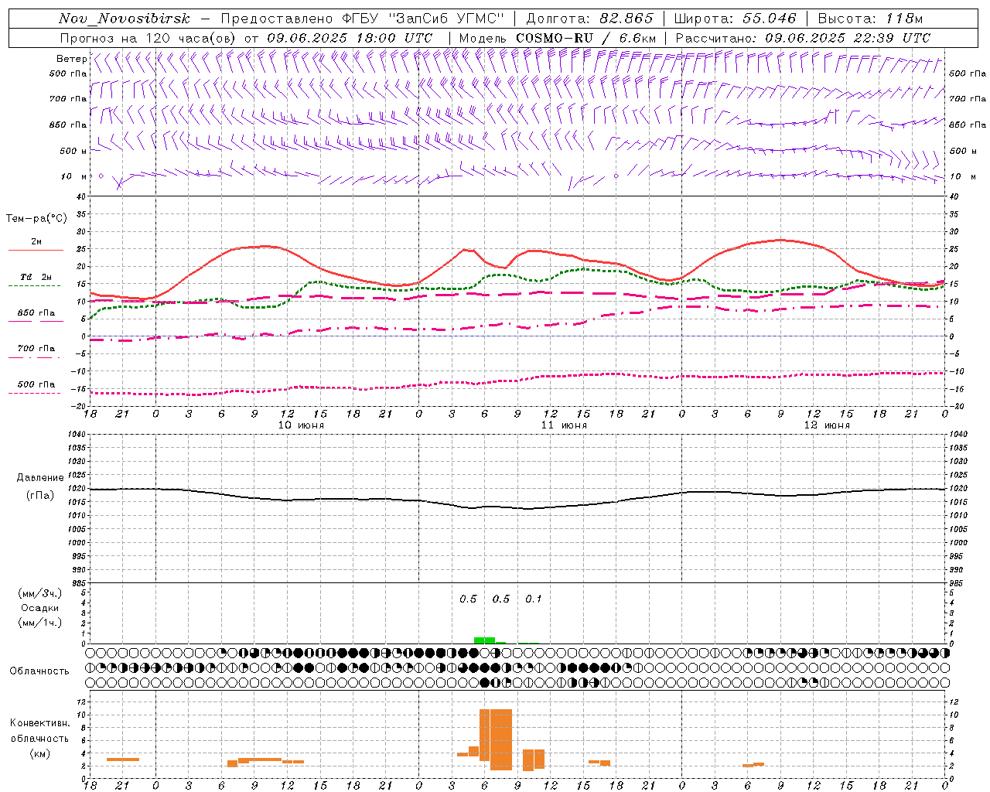Click the 'Ветер' wind section label
The height and width of the screenshot is (792, 990).
(71, 59)
